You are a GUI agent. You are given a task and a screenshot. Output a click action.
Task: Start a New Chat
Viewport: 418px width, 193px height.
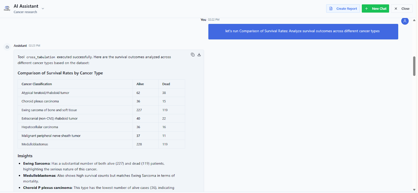point(375,9)
